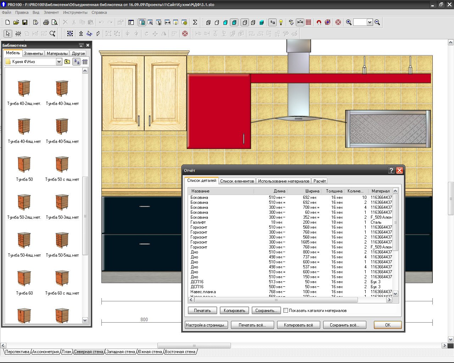This screenshot has width=454, height=363.
Task: Check Показать каталоги материалов box
Action: click(x=286, y=311)
